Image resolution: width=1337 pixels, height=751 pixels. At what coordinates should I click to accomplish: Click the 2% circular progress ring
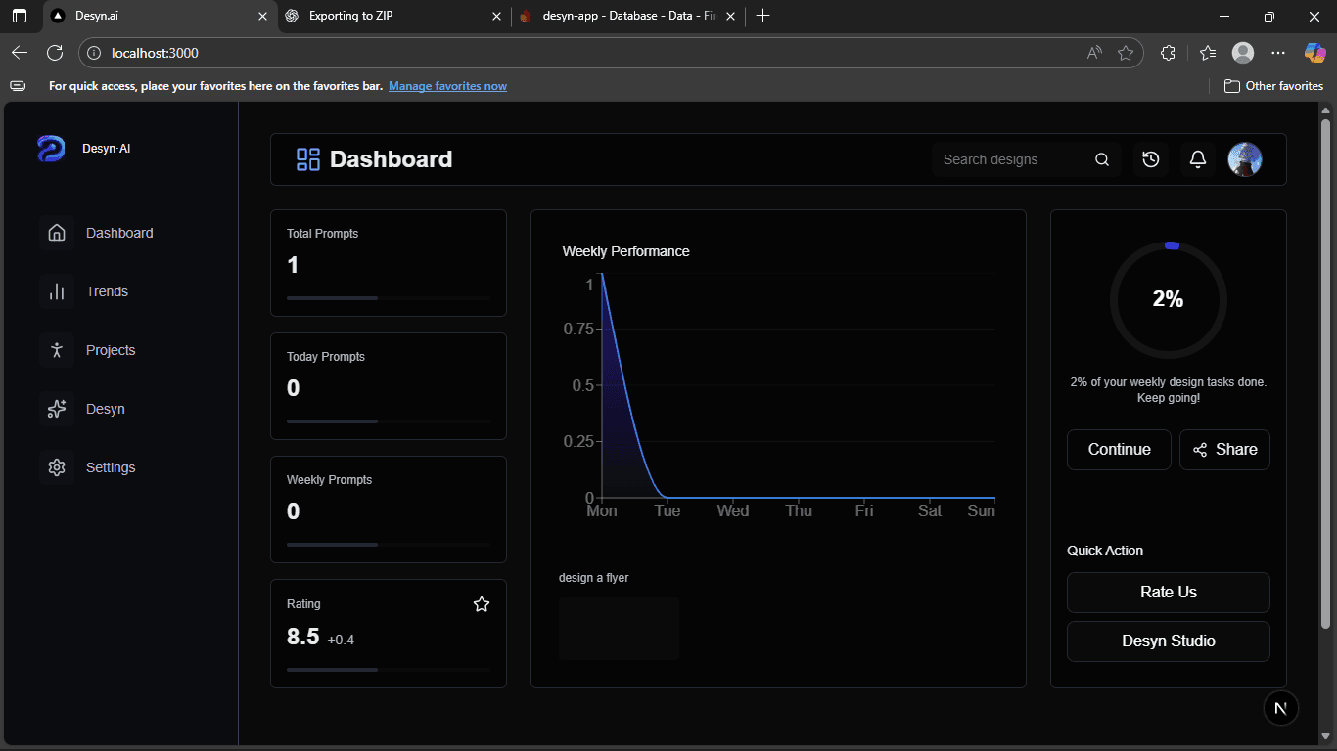[1169, 300]
